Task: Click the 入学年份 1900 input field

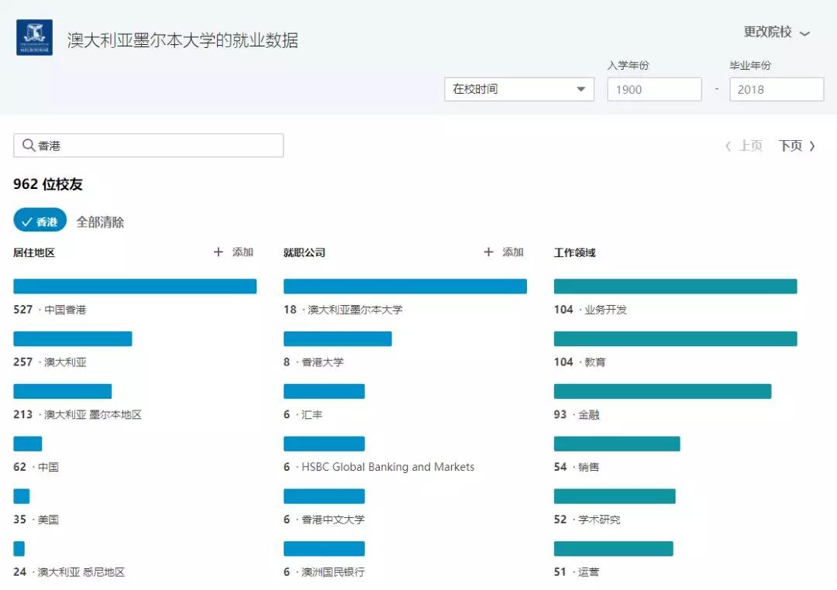Action: coord(654,89)
